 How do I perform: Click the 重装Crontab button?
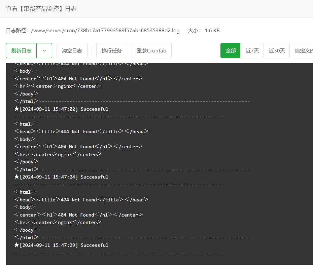click(151, 51)
